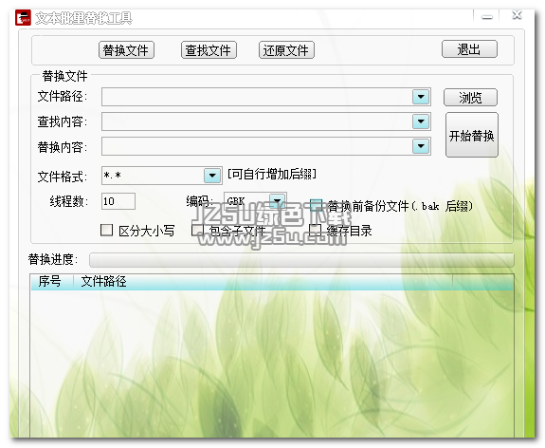
Task: Close the 文本批量替换工具 window
Action: [517, 15]
